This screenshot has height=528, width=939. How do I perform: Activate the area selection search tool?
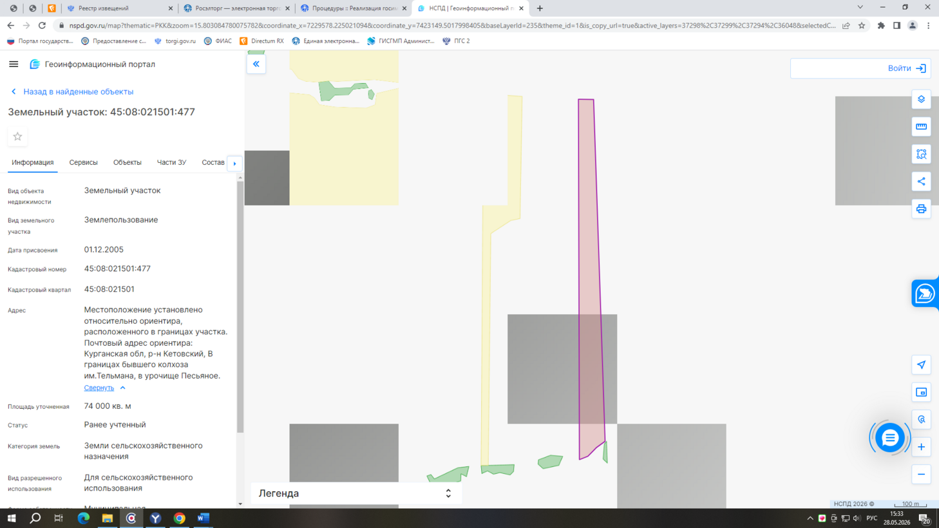(x=921, y=154)
